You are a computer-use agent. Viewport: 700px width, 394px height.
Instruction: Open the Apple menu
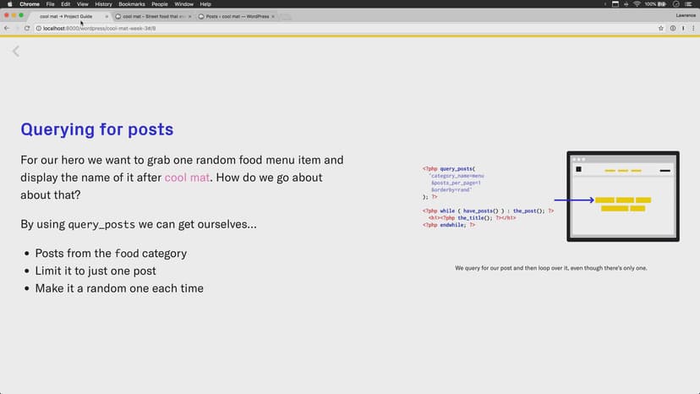8,4
